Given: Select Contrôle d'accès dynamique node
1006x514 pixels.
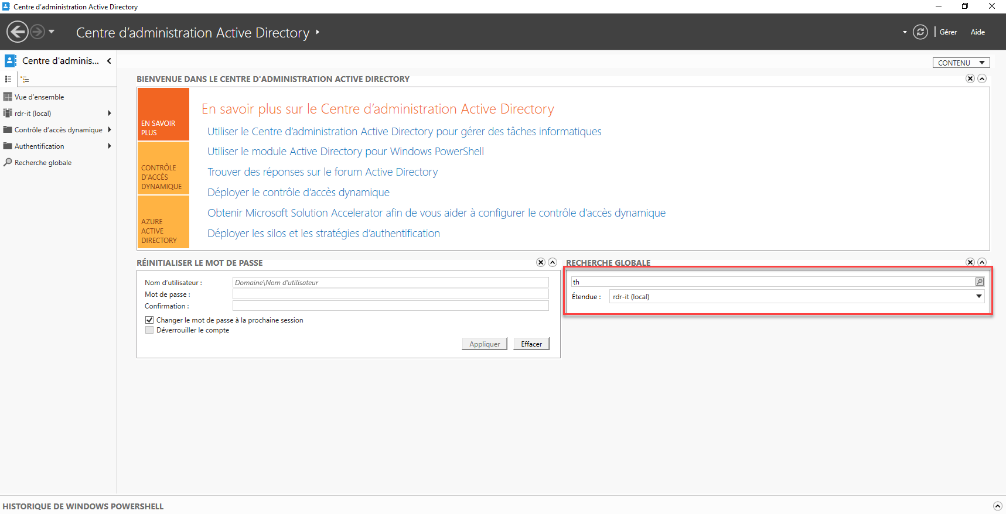Looking at the screenshot, I should coord(58,130).
